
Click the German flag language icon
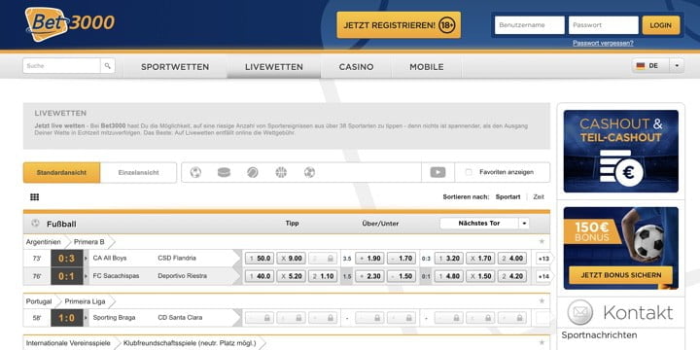click(641, 66)
